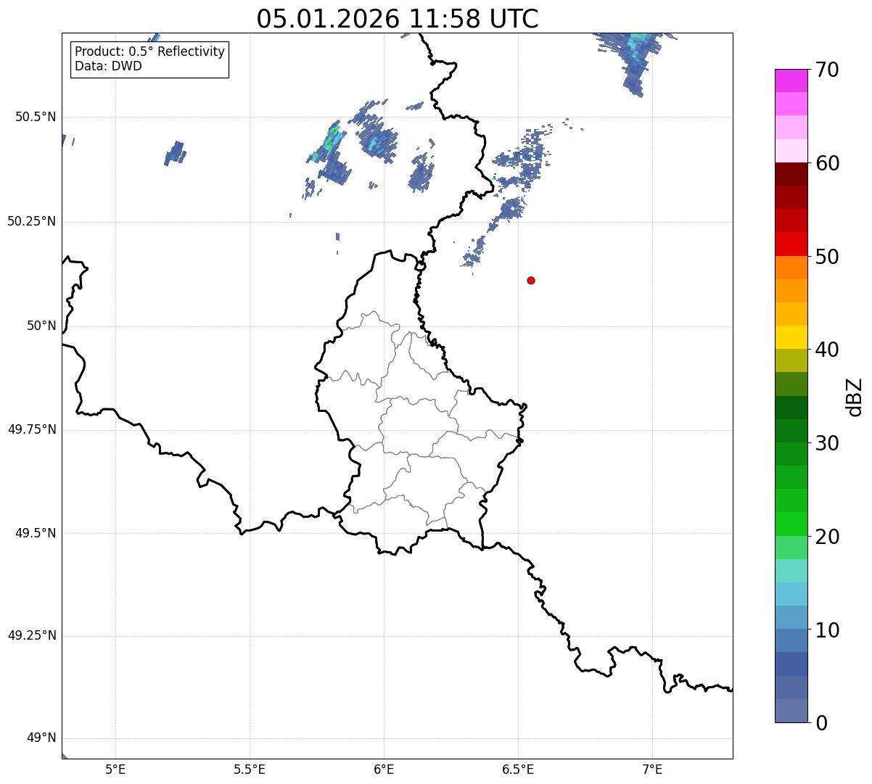Click the title "05.01.2026 11:58 UTC"

[398, 19]
